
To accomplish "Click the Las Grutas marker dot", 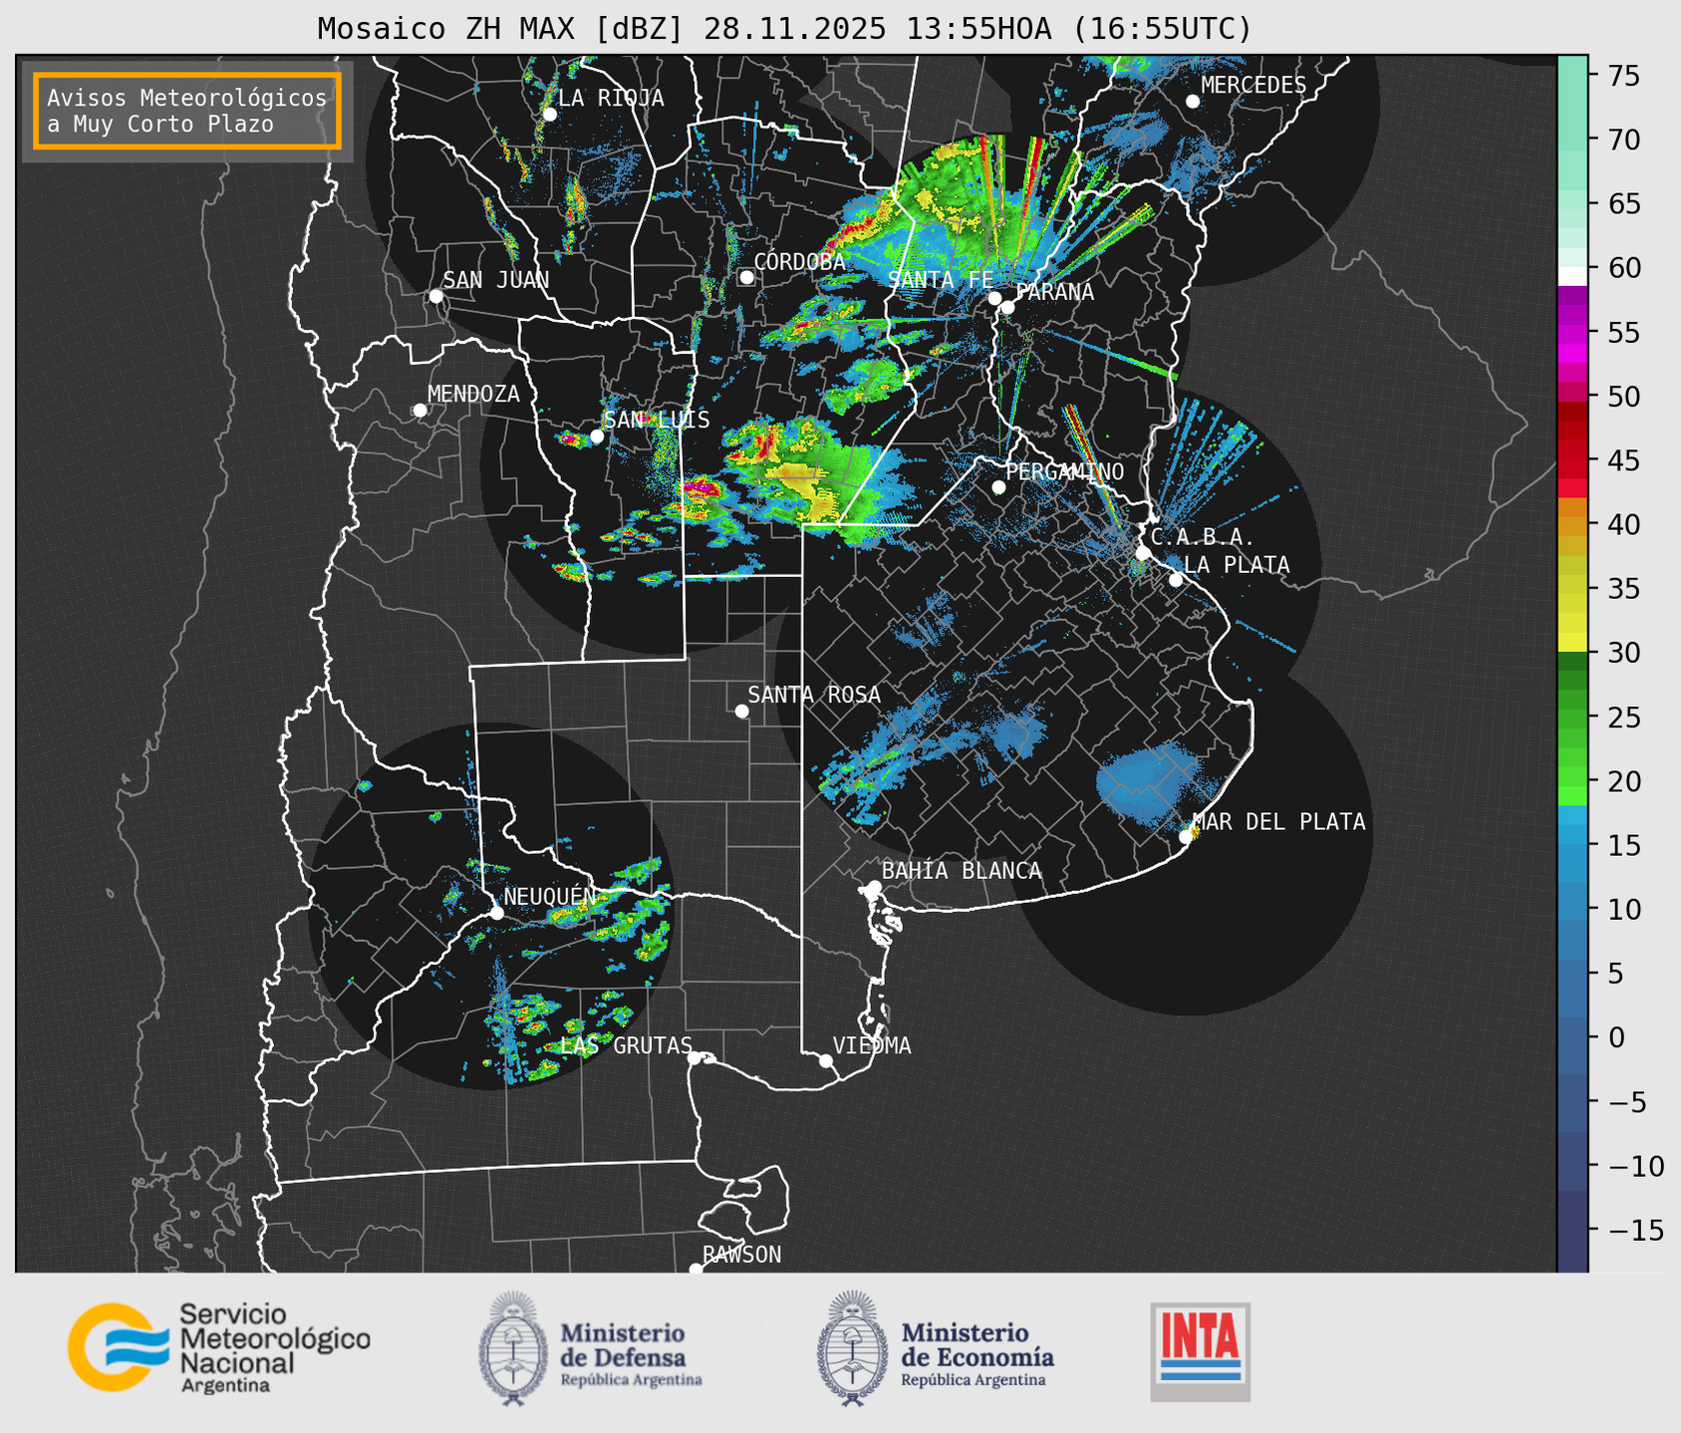I will (x=695, y=1058).
